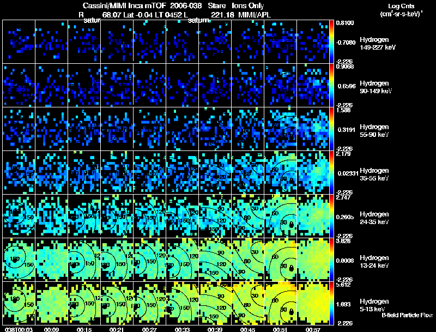Select the '038T00:03' time label

[x=19, y=329]
